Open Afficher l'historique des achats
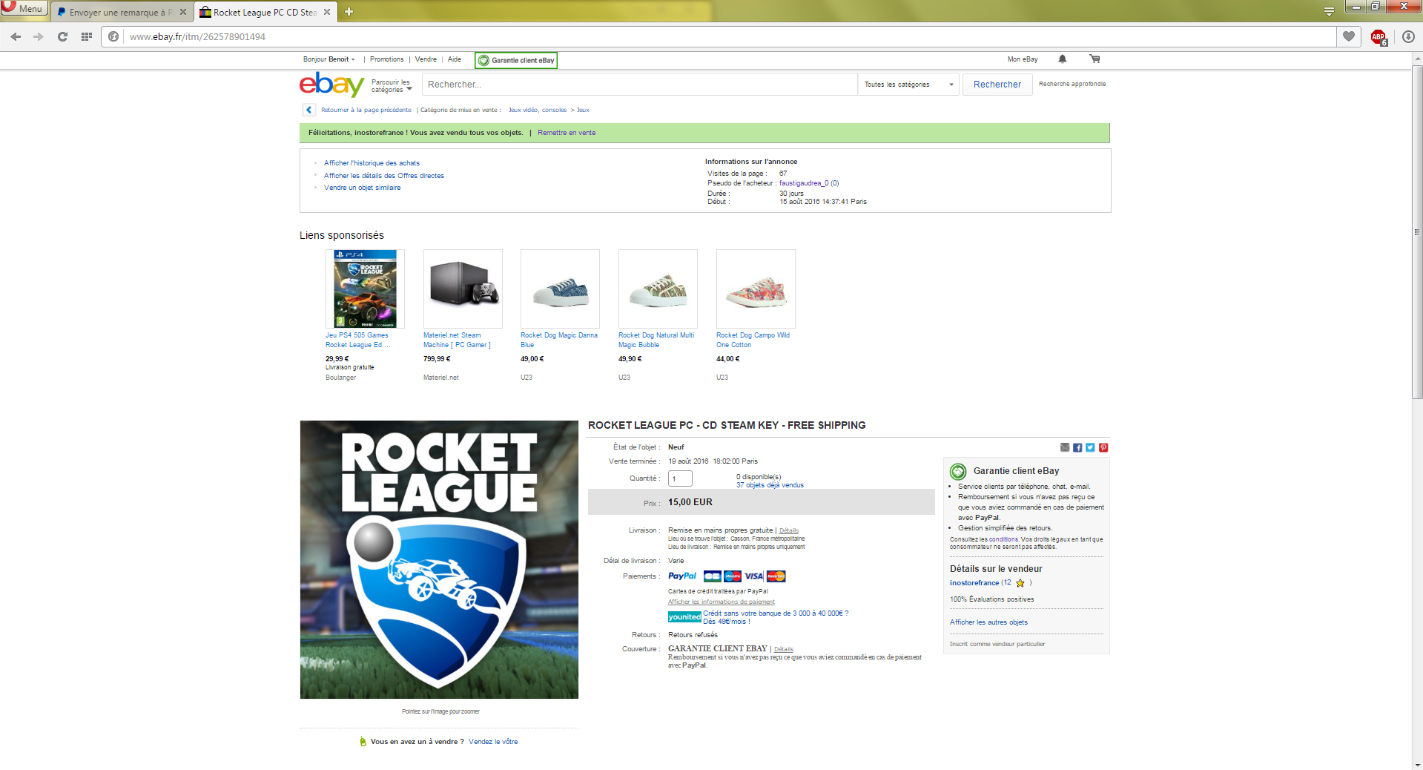Screen dimensions: 1423x770 [372, 163]
